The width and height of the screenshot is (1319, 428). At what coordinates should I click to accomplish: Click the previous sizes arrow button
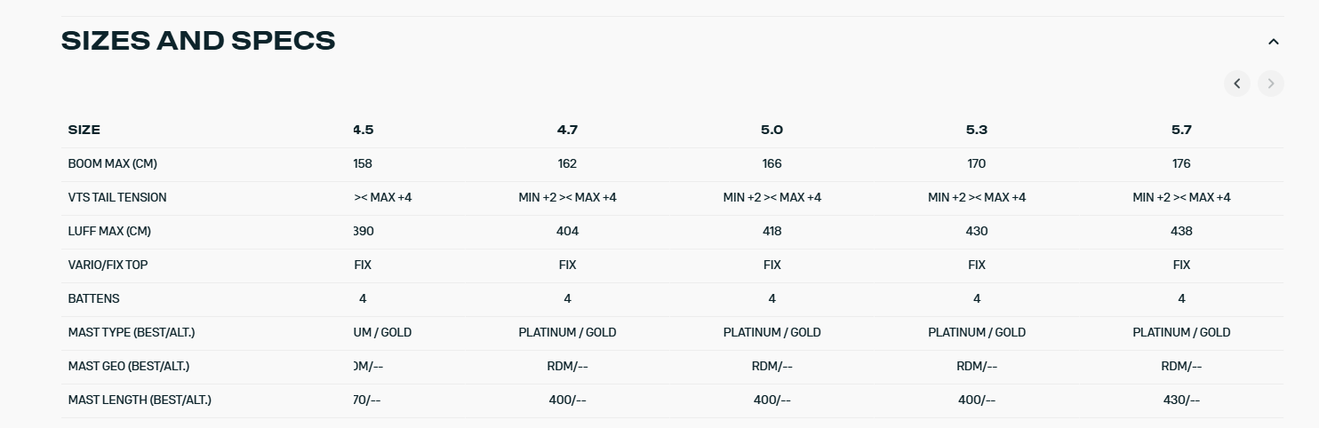pyautogui.click(x=1236, y=83)
